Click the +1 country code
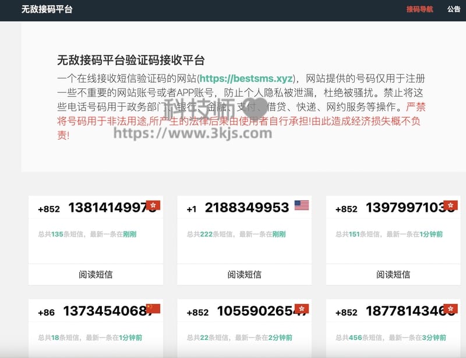 (192, 209)
